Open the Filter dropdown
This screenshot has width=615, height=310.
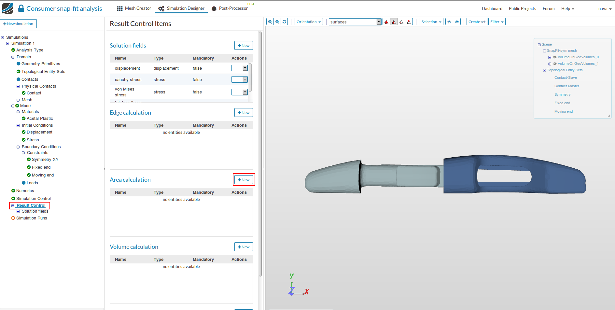pos(497,22)
